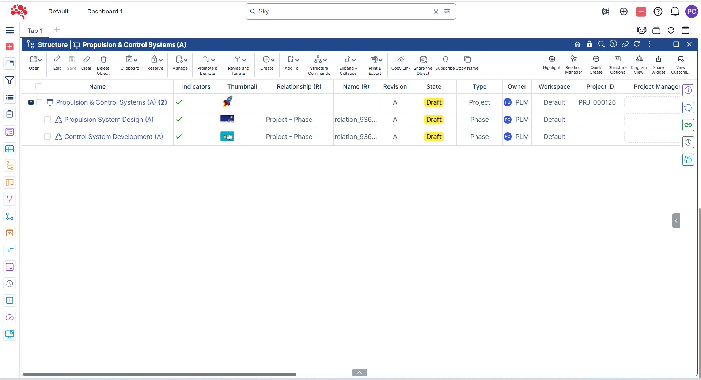Check the Control System Development row checkbox
The image size is (701, 380).
click(x=48, y=137)
